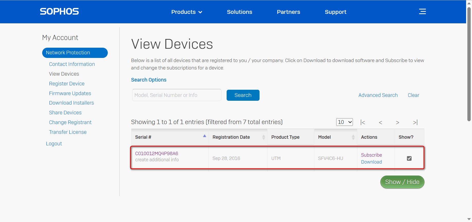Sort by Registration Date column arrows

pyautogui.click(x=263, y=137)
